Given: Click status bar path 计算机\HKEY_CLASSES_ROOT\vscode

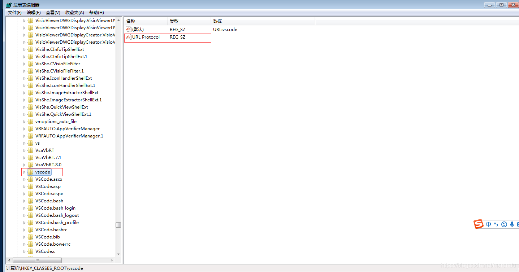Looking at the screenshot, I should [x=44, y=268].
